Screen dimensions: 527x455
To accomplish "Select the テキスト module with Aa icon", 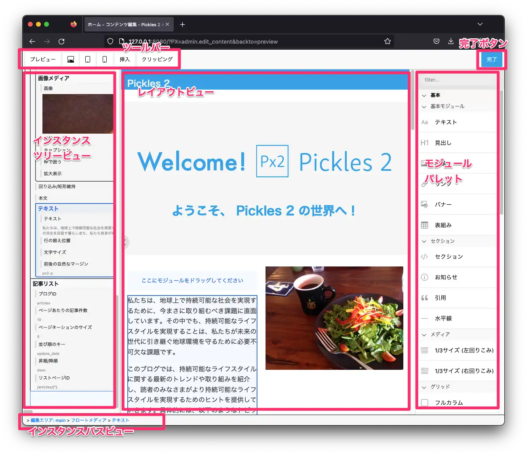I will pos(424,122).
